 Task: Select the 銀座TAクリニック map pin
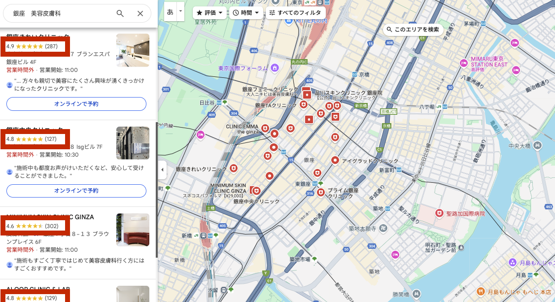[x=303, y=104]
